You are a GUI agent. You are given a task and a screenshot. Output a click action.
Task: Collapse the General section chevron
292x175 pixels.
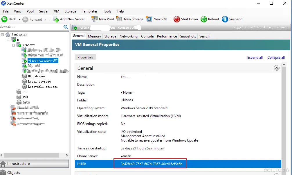tap(277, 68)
